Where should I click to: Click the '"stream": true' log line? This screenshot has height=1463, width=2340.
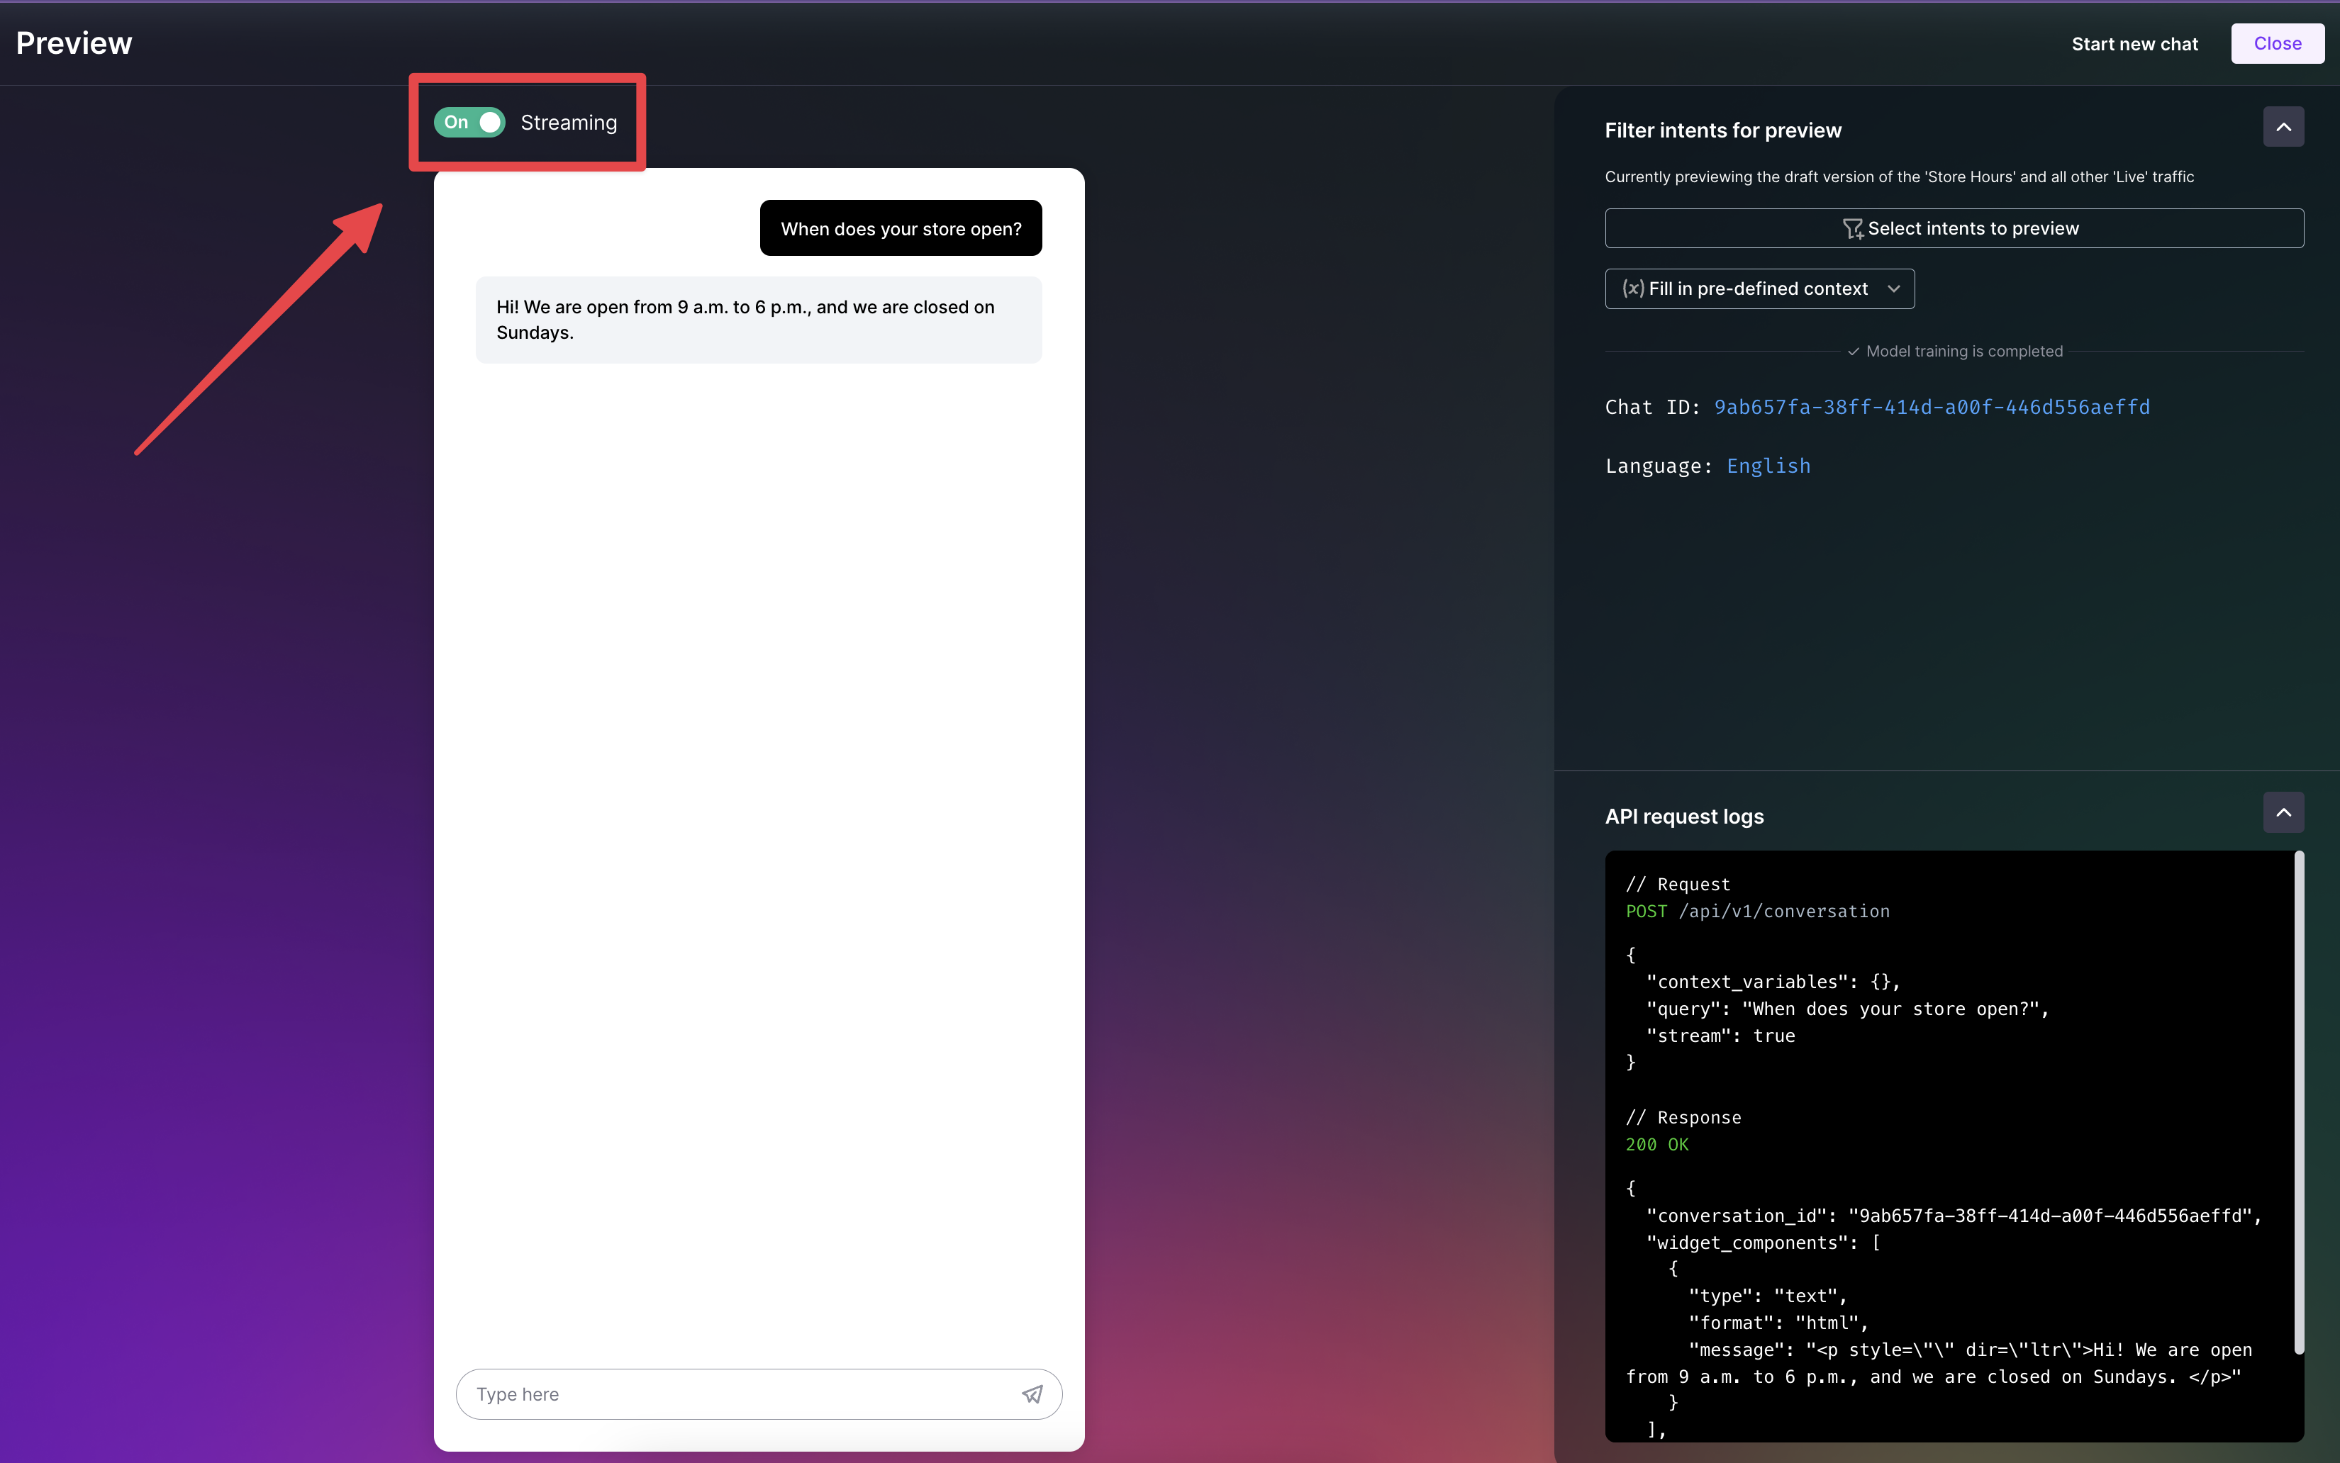pos(1720,1036)
